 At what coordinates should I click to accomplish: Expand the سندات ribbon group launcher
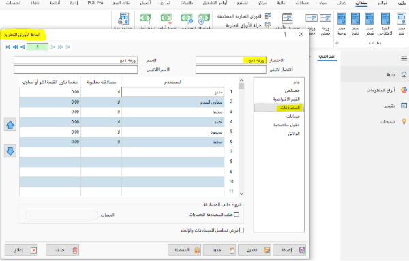coord(337,43)
